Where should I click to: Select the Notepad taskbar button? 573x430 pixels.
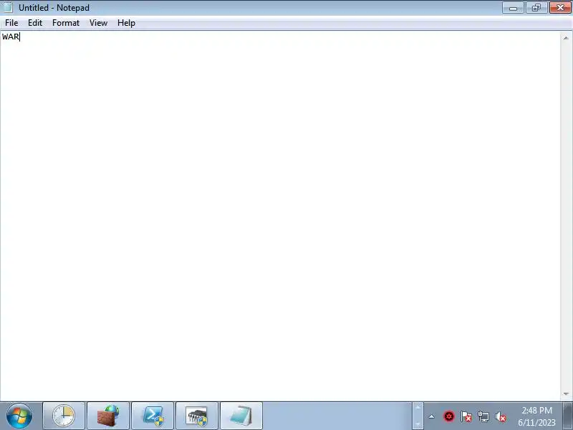[241, 416]
